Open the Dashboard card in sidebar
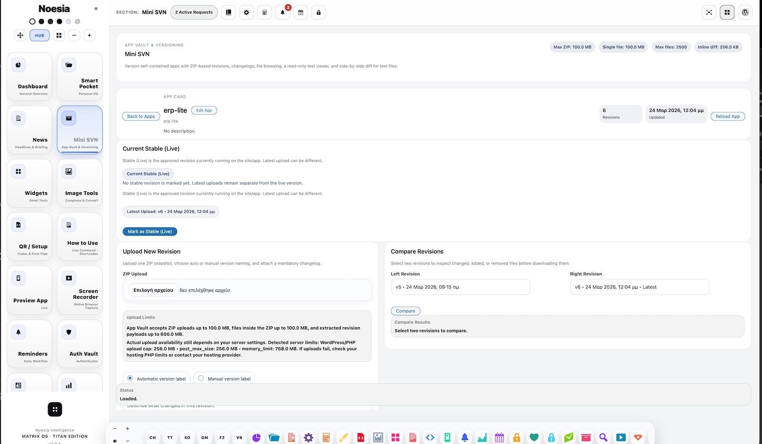Image resolution: width=762 pixels, height=444 pixels. (x=29, y=76)
